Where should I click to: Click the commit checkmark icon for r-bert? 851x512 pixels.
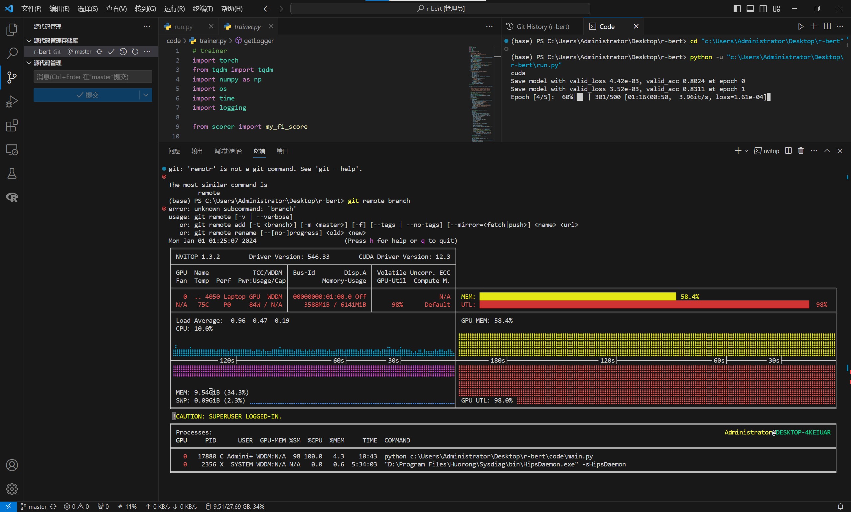(x=111, y=52)
